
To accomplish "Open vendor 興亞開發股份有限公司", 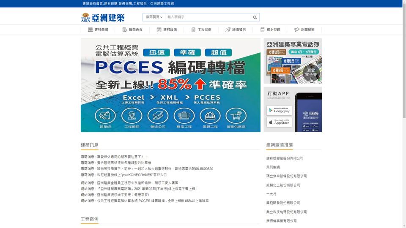I will click(x=283, y=203).
